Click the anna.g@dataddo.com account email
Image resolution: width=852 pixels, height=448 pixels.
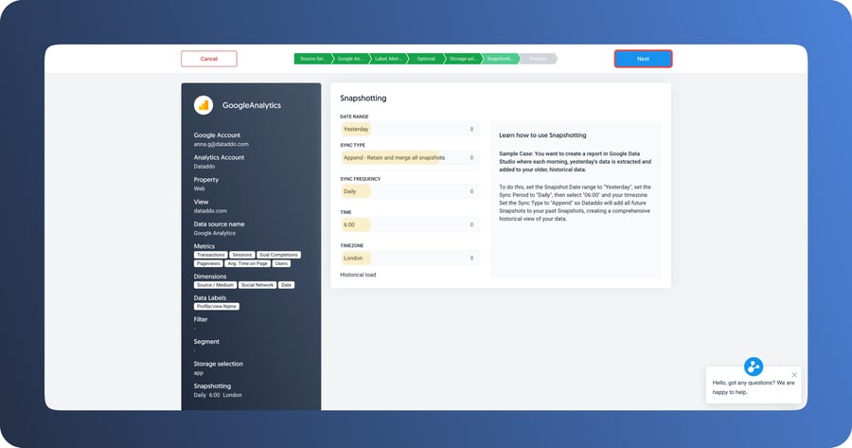(x=222, y=144)
